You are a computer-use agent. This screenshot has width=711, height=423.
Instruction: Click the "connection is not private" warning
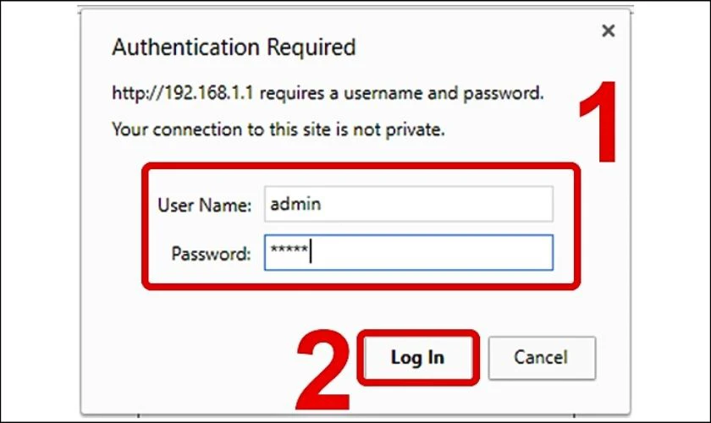pos(278,130)
